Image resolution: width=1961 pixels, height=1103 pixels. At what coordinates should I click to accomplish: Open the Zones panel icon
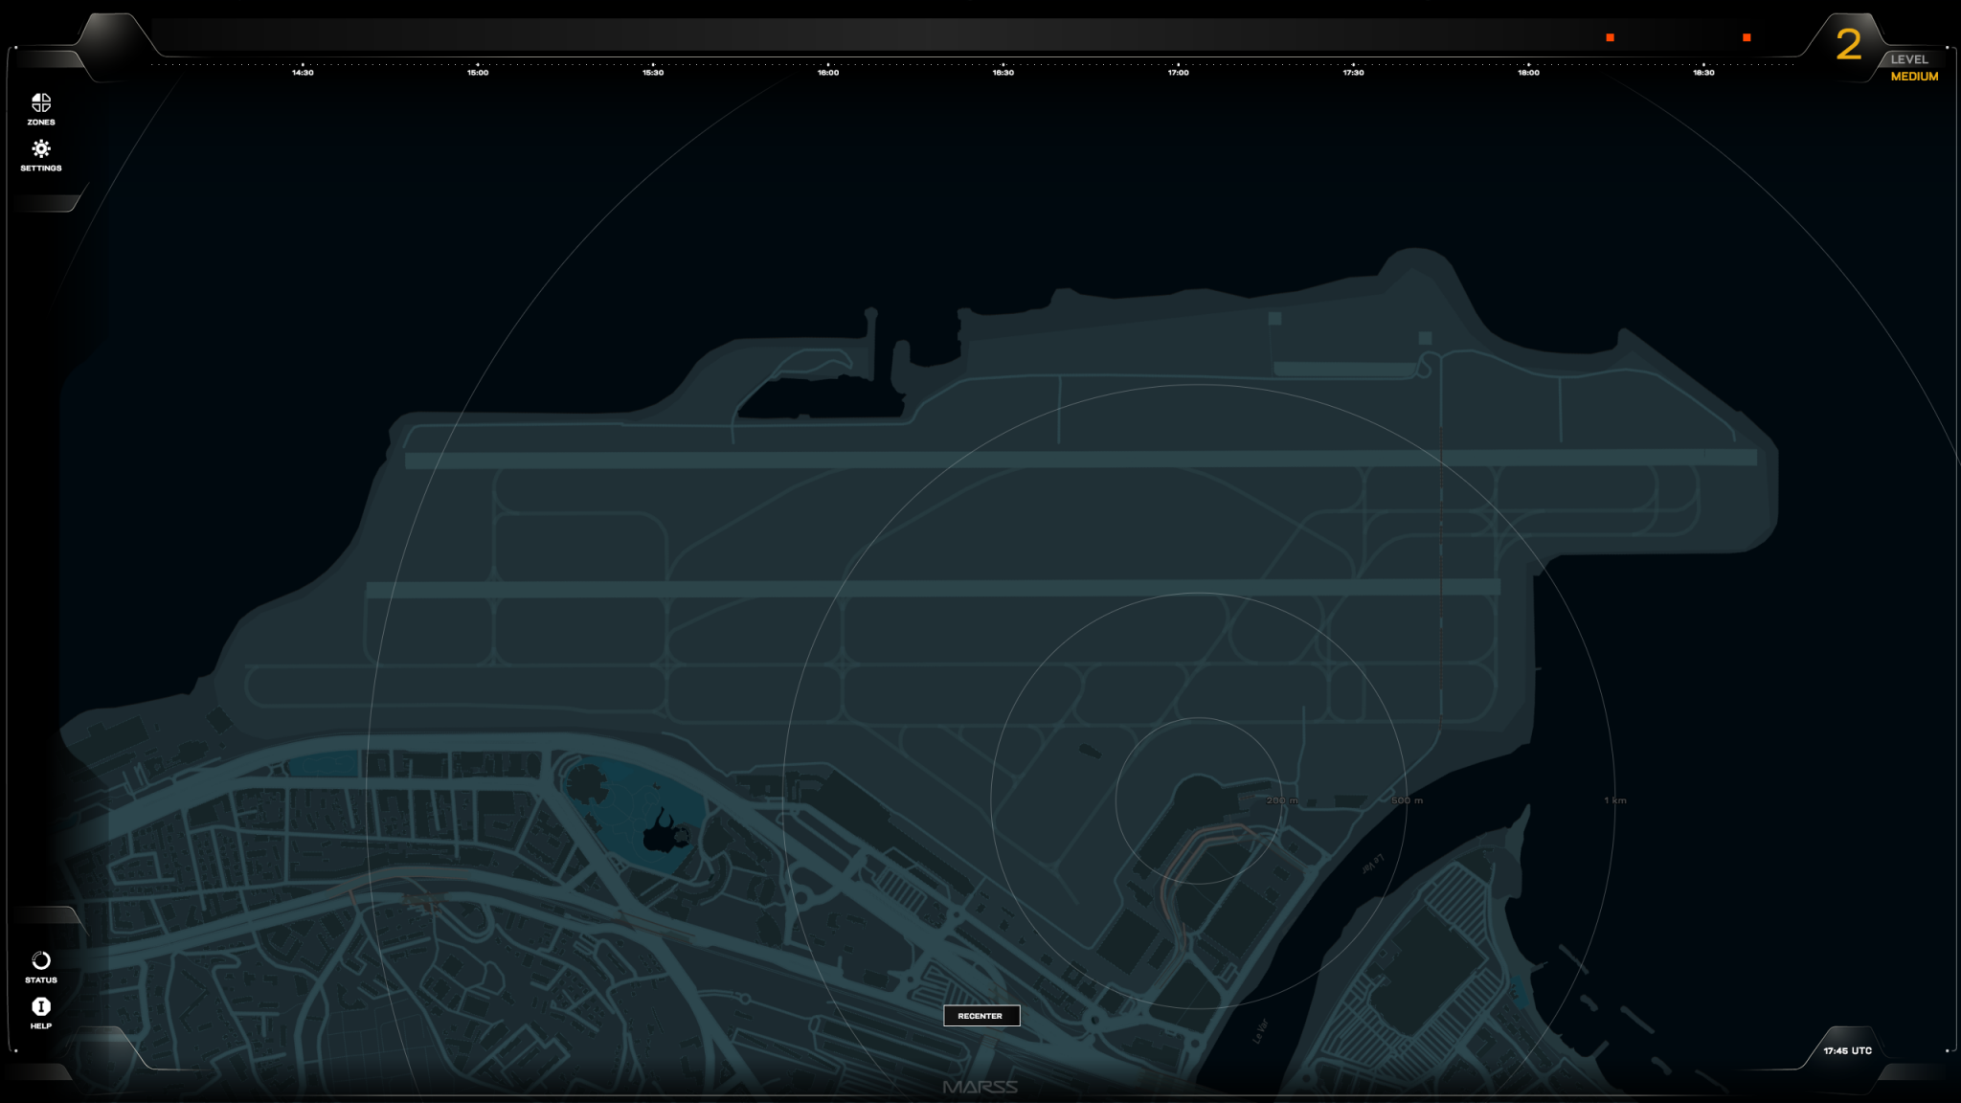[41, 103]
